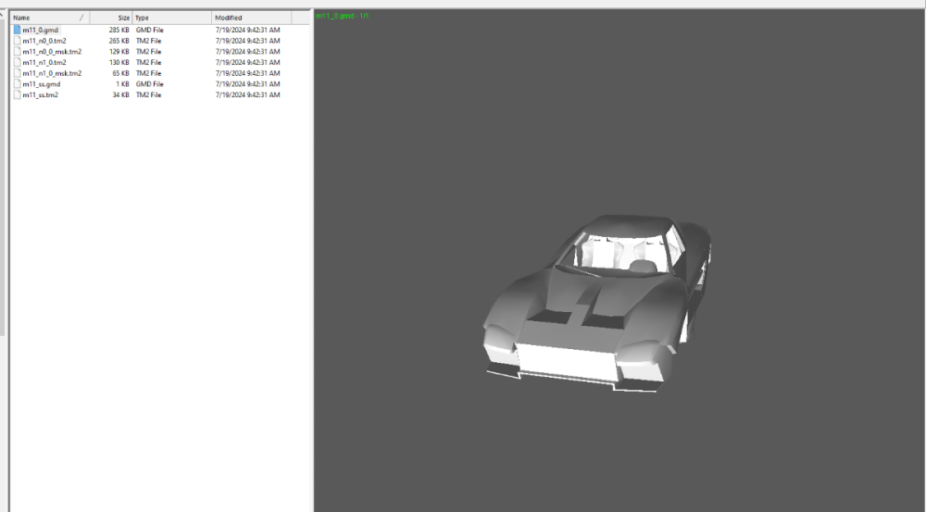926x512 pixels.
Task: Click the green m11_0.gmd viewport label
Action: coord(342,16)
